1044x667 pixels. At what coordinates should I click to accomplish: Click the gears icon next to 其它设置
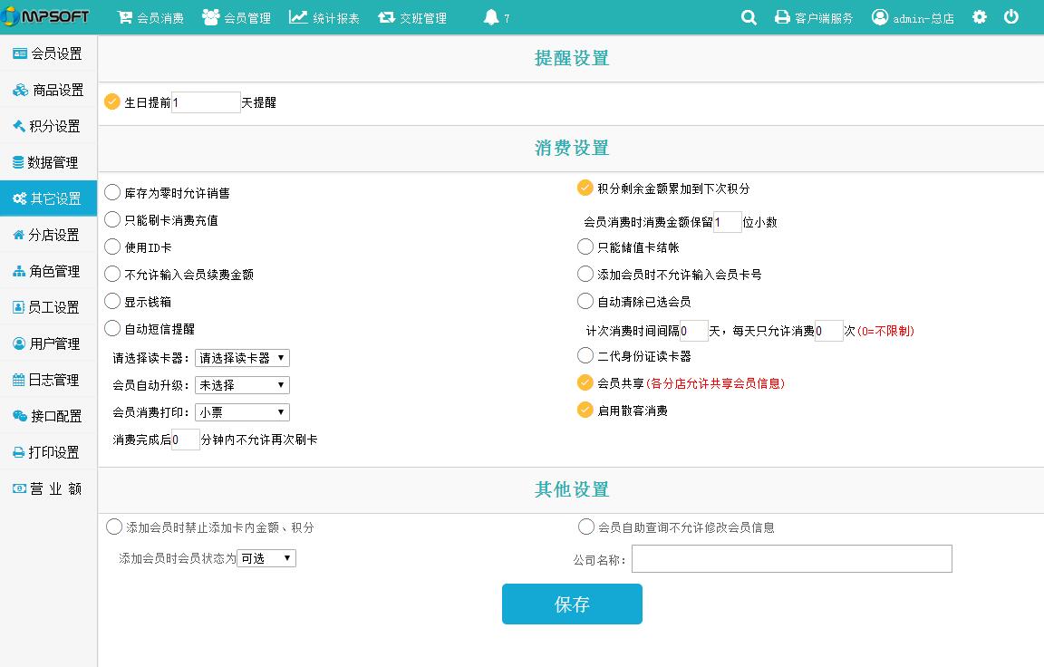[x=20, y=198]
